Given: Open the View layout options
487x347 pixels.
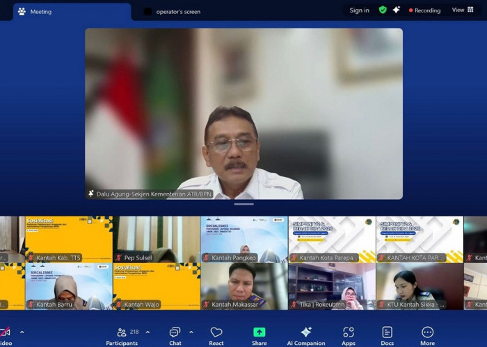Looking at the screenshot, I should pyautogui.click(x=463, y=10).
